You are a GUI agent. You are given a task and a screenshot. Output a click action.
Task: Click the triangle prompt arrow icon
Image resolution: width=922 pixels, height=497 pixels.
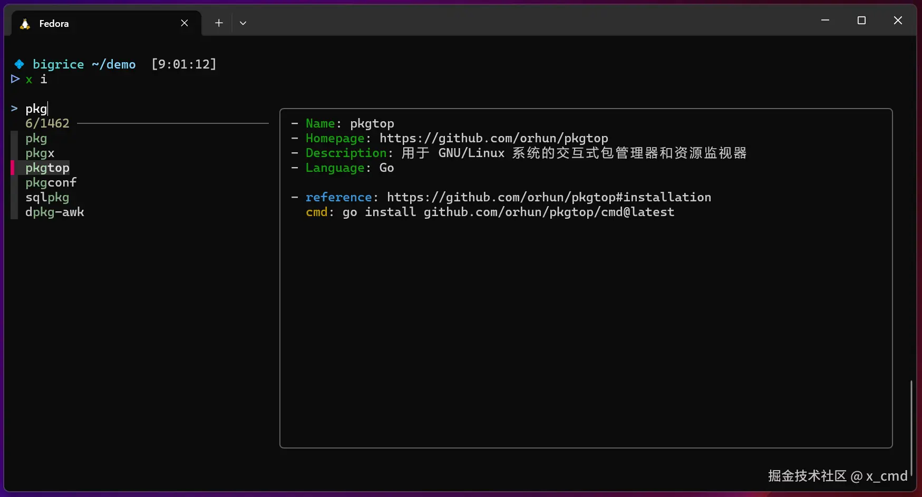pos(15,79)
